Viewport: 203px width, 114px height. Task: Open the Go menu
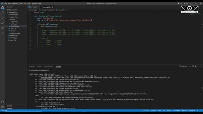[x=25, y=3]
